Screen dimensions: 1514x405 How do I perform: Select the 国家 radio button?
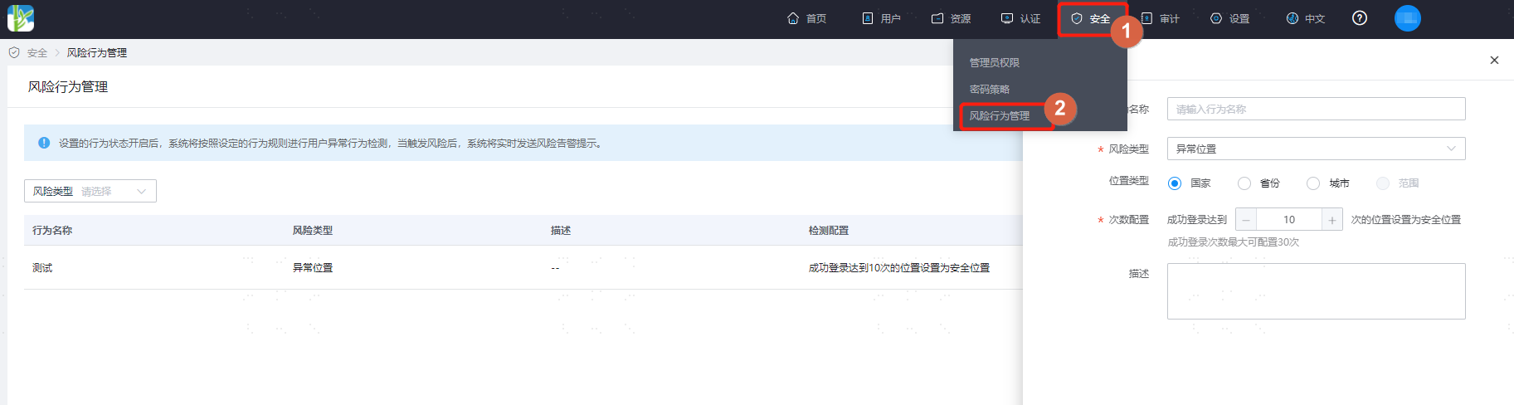pyautogui.click(x=1175, y=183)
